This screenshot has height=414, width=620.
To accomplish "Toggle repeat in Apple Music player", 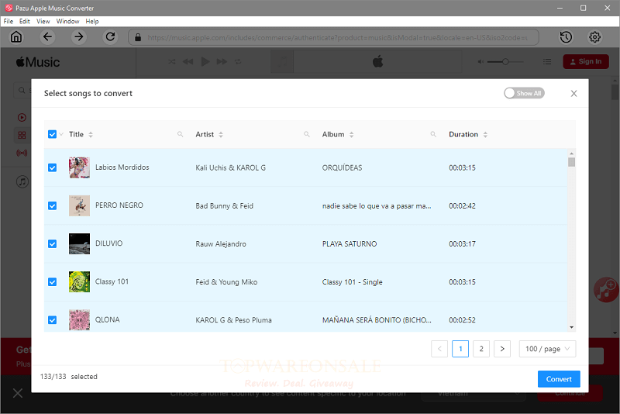I will point(238,62).
